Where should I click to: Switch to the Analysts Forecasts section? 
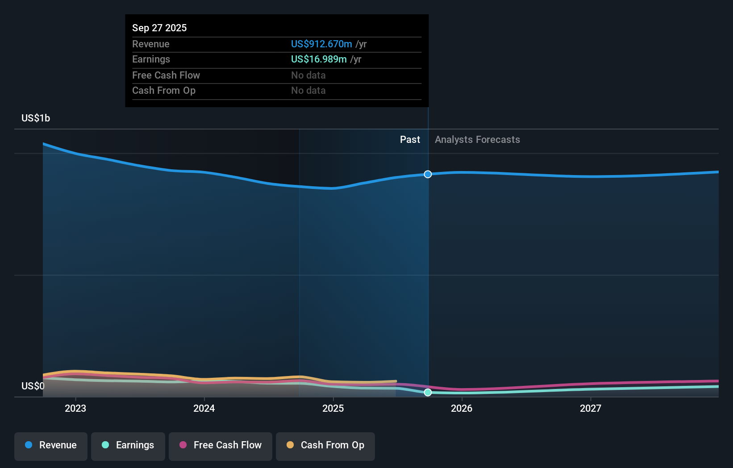[x=477, y=139]
